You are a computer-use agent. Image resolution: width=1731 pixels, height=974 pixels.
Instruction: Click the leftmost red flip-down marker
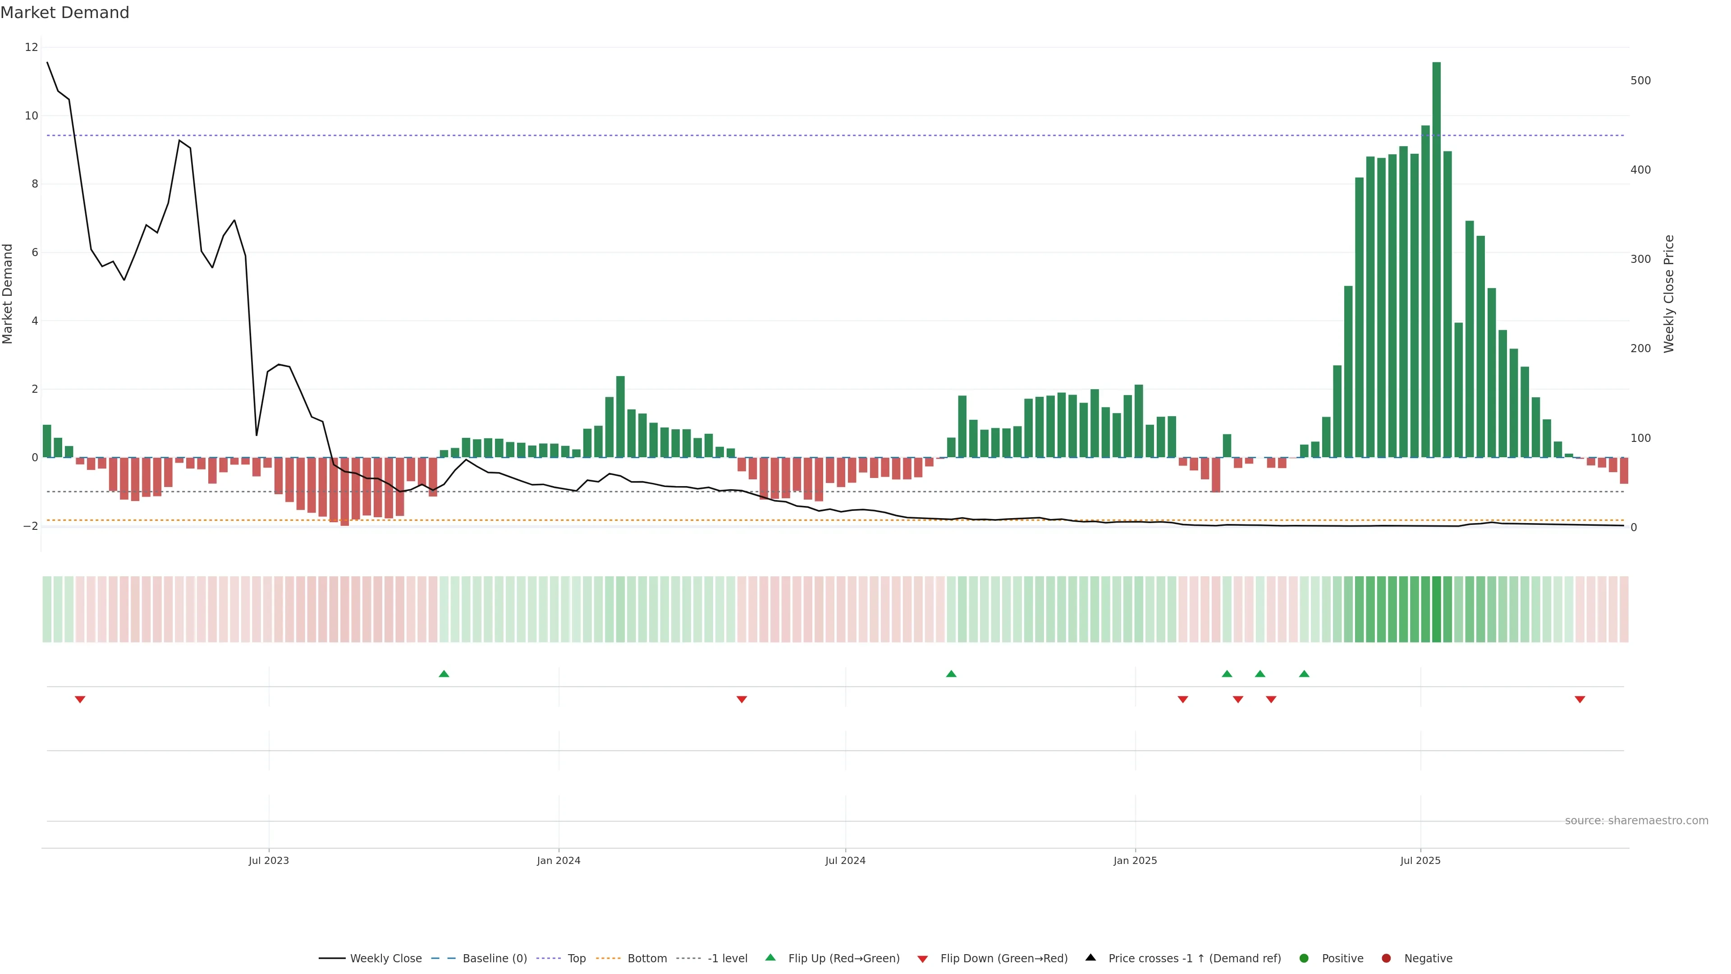tap(80, 700)
